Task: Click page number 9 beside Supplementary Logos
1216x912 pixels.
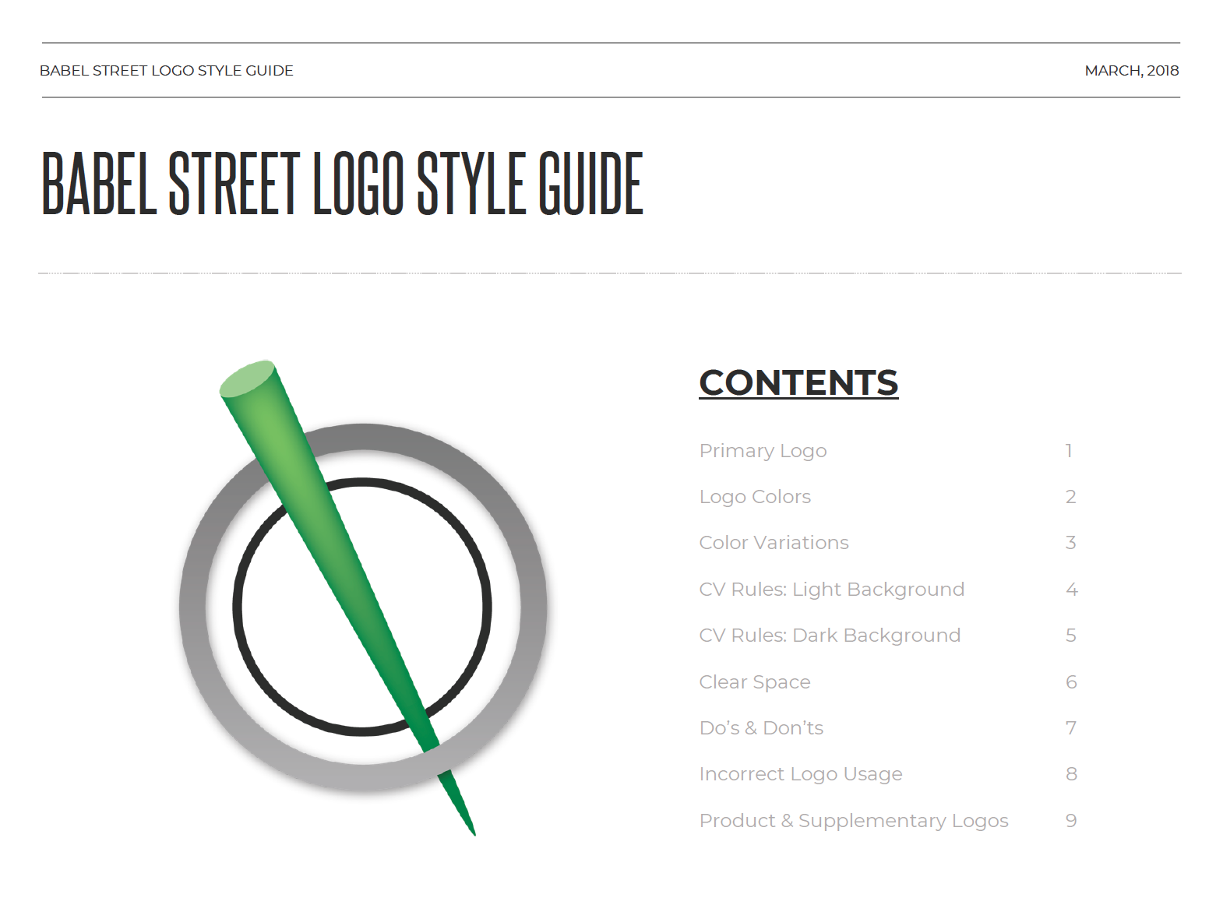Action: [1071, 821]
